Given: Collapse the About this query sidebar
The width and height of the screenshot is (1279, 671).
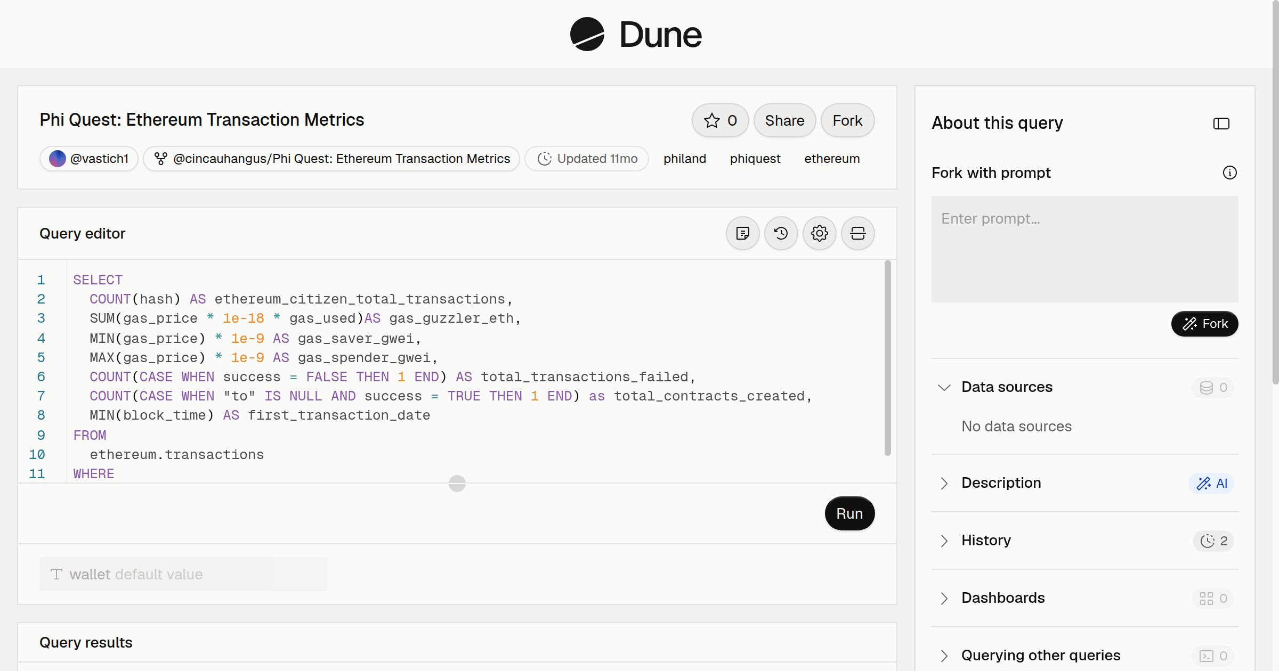Looking at the screenshot, I should (1221, 124).
